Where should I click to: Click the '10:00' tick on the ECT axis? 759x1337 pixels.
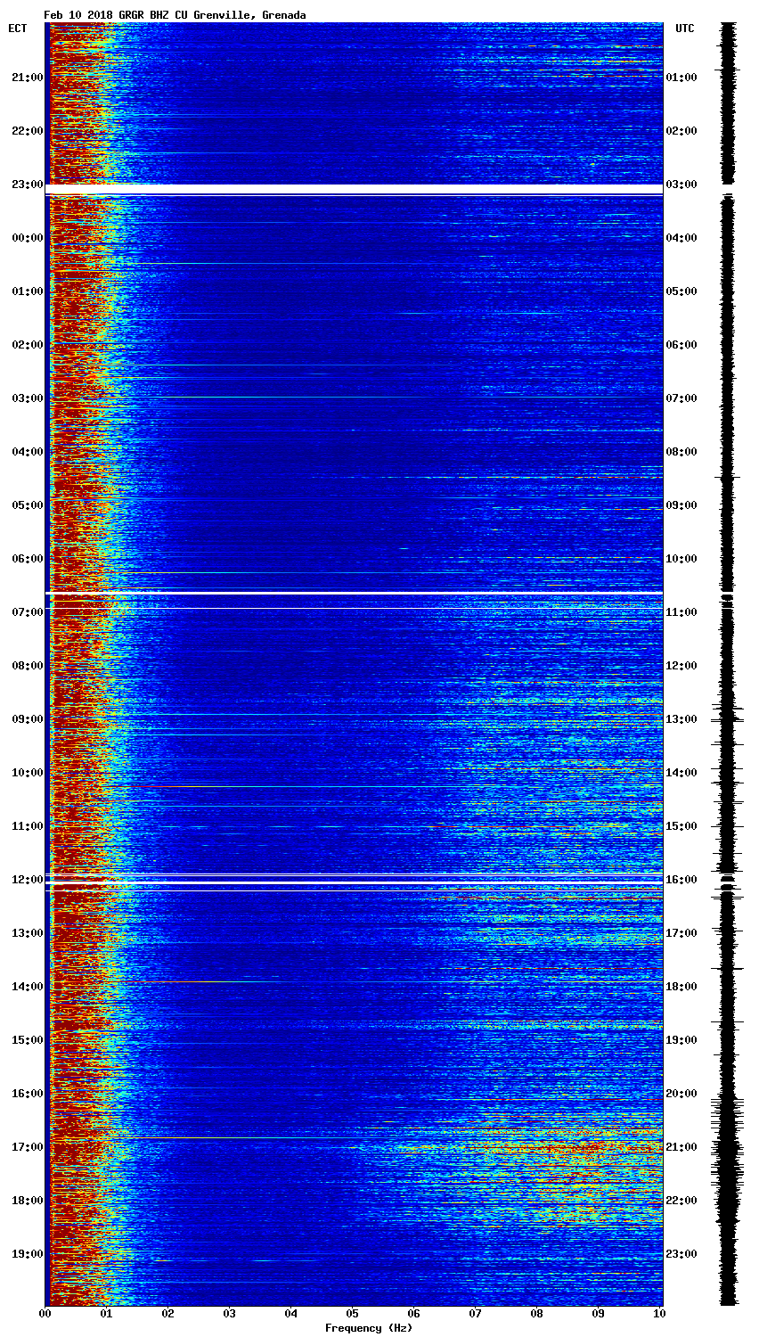coord(27,773)
